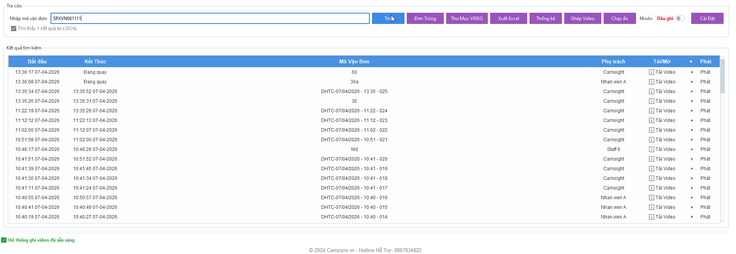Open Thư Mục VIDEO folder
The height and width of the screenshot is (254, 736).
pos(467,19)
